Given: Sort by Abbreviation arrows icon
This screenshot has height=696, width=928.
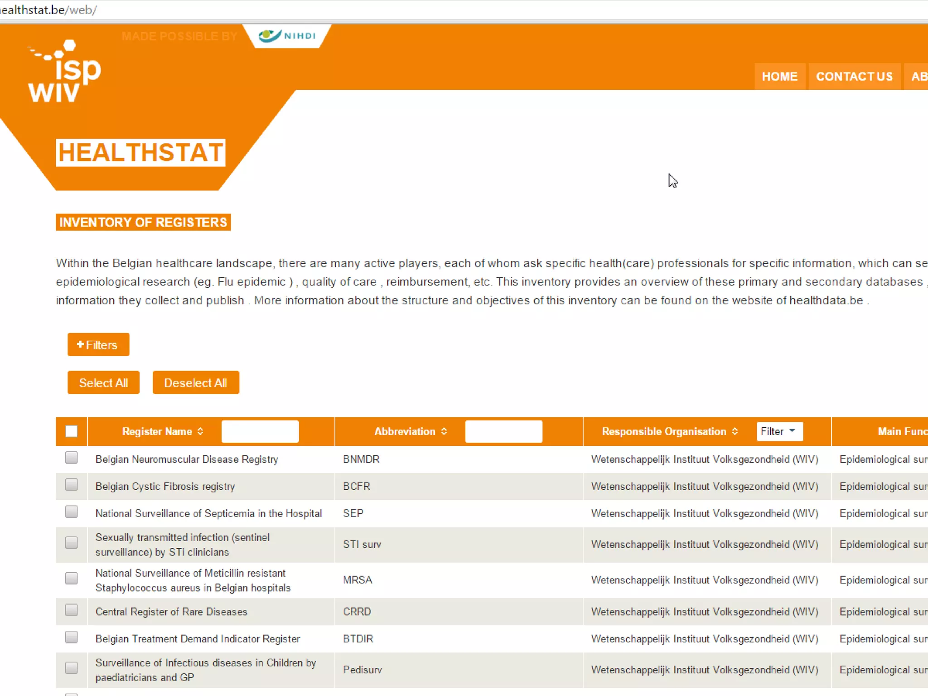Looking at the screenshot, I should pyautogui.click(x=444, y=431).
